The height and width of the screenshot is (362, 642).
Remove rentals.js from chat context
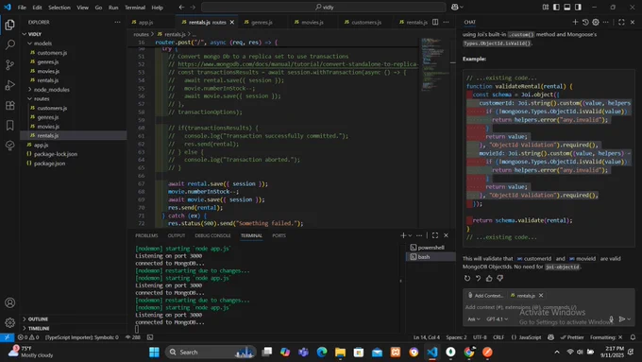[x=541, y=296]
